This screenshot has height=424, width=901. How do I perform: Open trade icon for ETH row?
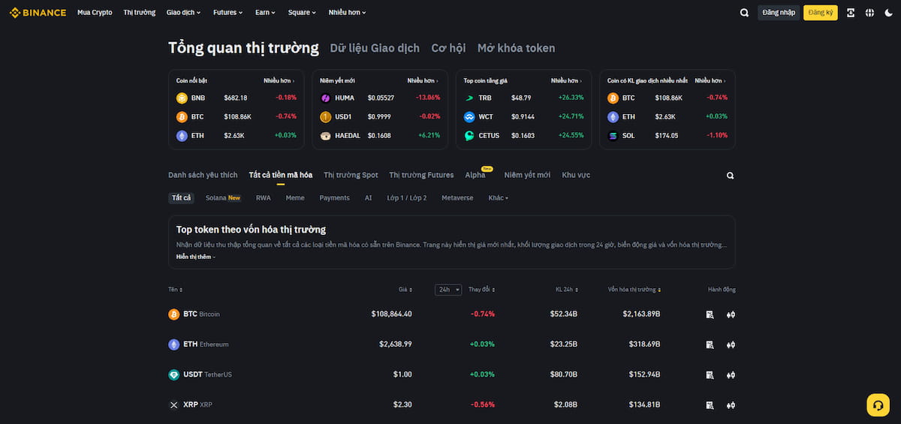tap(731, 344)
